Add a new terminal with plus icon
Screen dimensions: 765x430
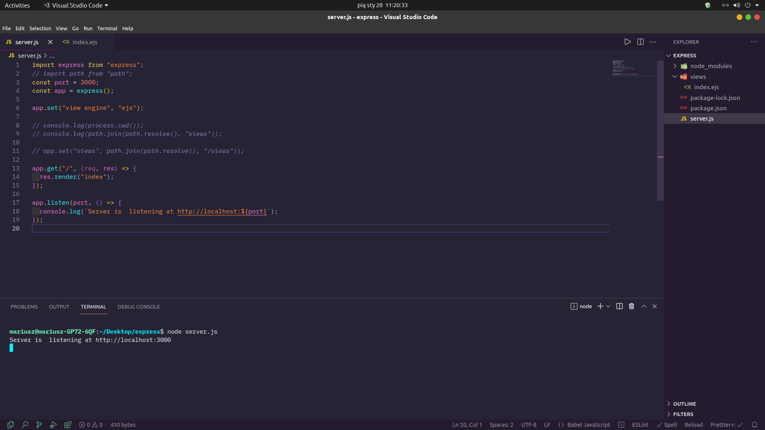coord(600,306)
